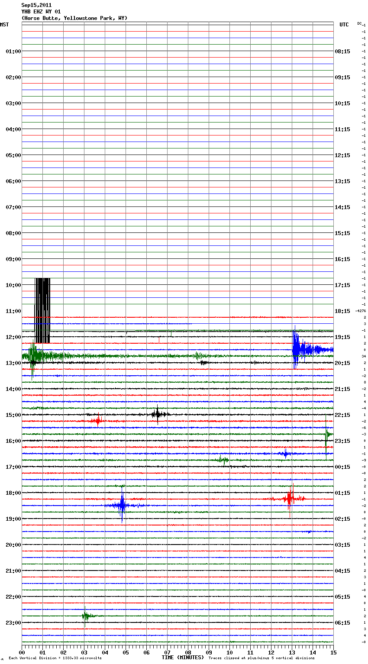Image resolution: width=368 pixels, height=664 pixels.
Task: Click the -4276 DC offset value
Action: (361, 311)
